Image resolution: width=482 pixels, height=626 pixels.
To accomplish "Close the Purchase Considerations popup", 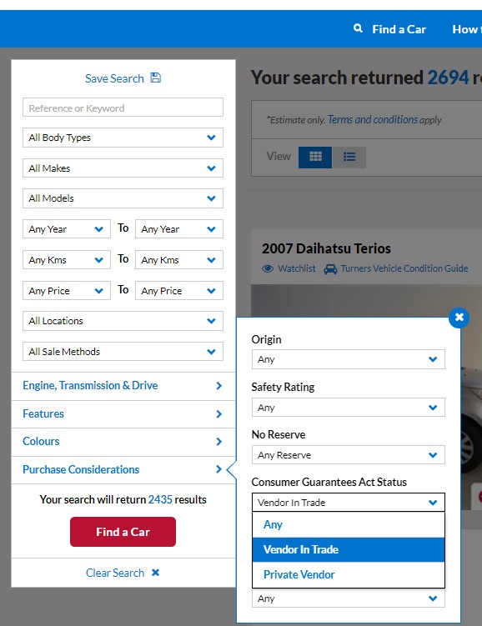I will tap(459, 318).
